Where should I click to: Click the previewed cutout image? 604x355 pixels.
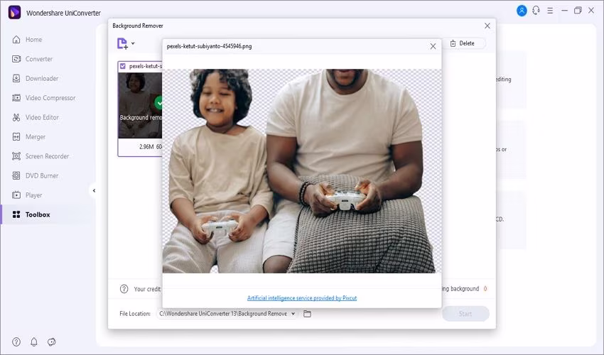click(302, 171)
